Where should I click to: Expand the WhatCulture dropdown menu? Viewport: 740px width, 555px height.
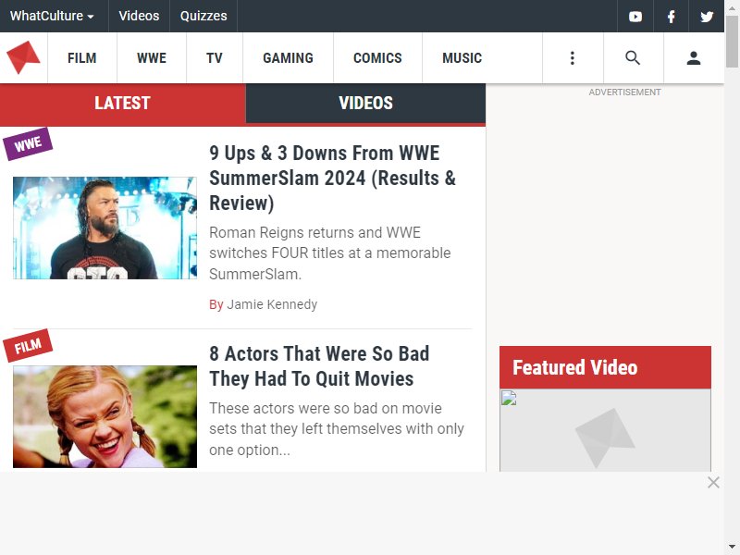(52, 16)
